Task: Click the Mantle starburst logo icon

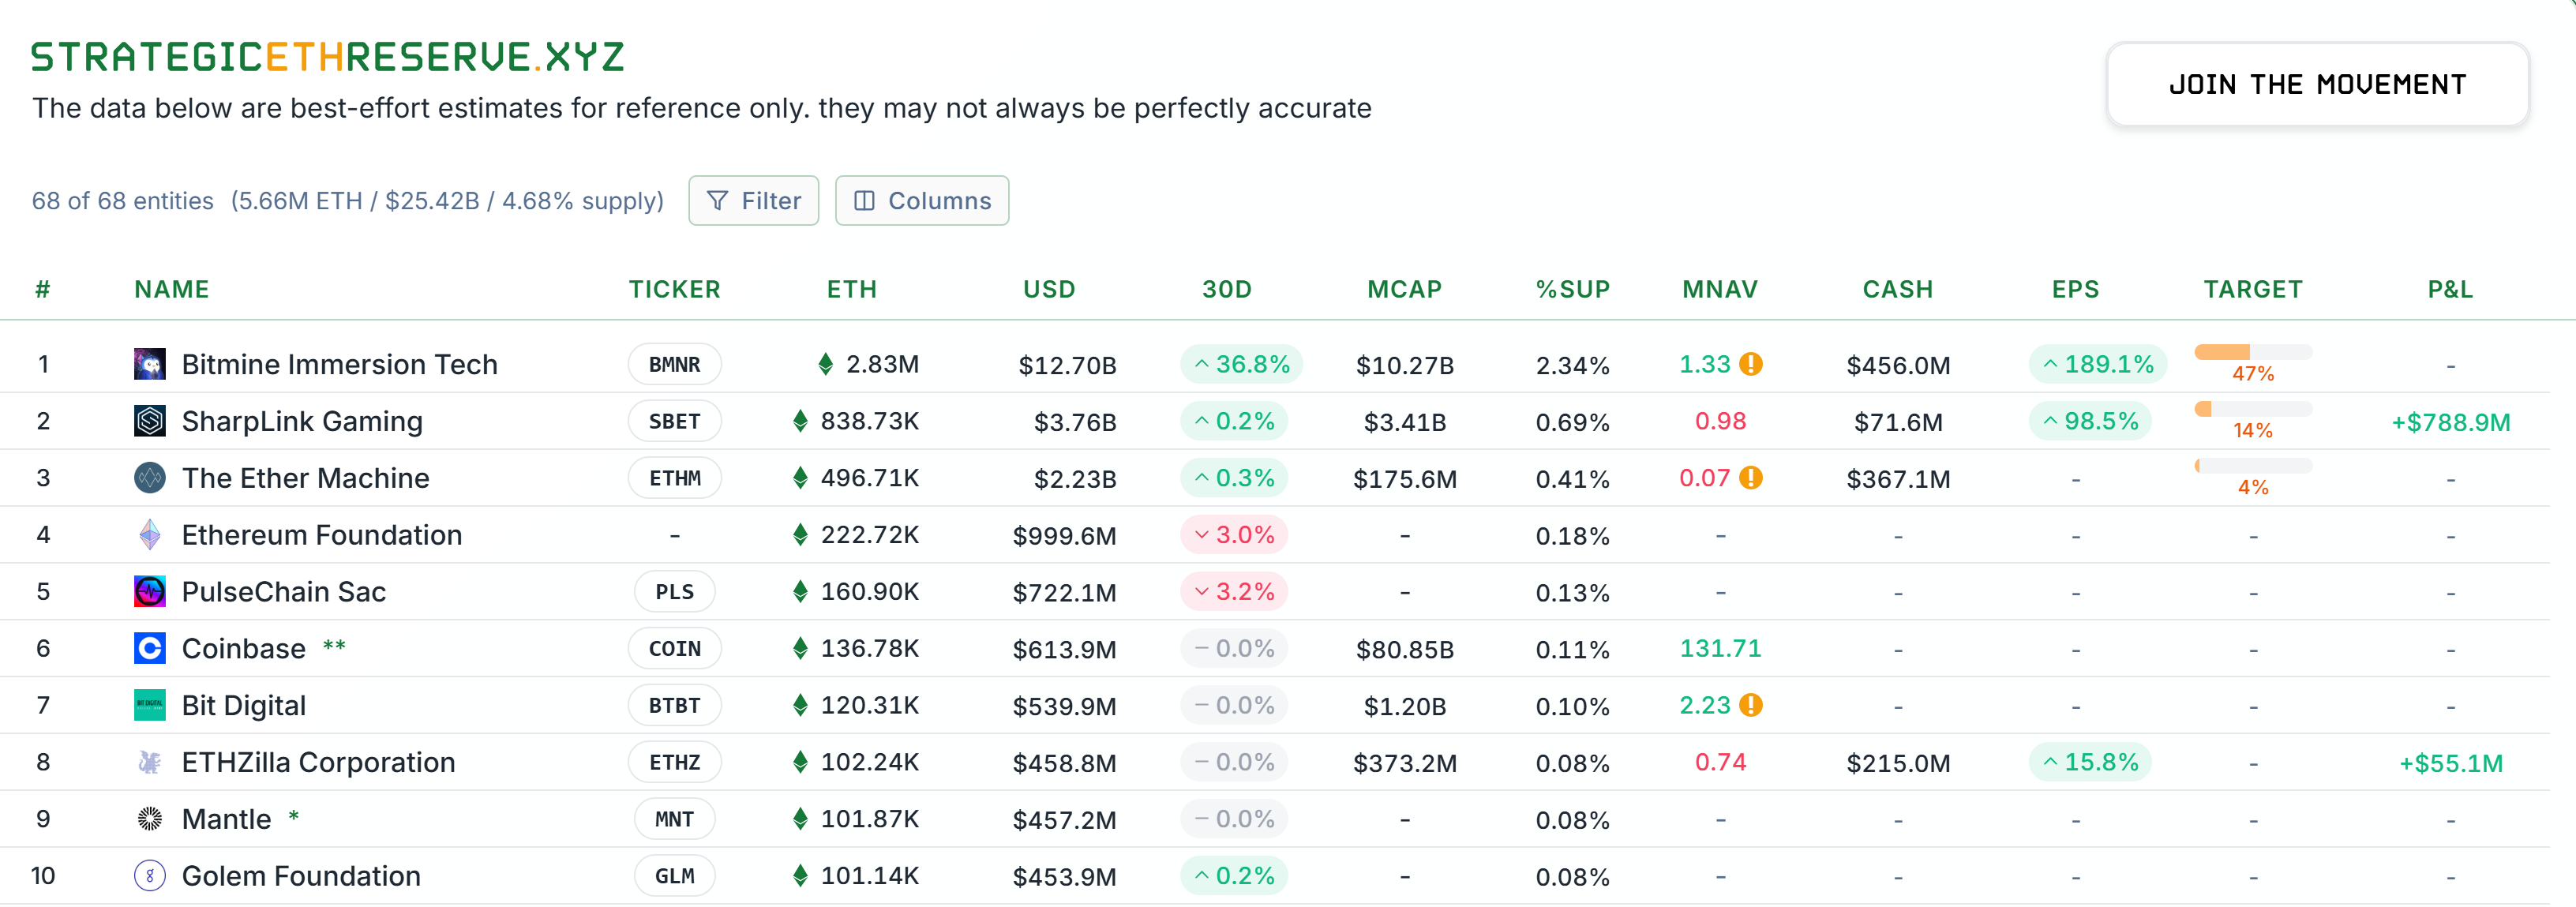Action: tap(149, 819)
